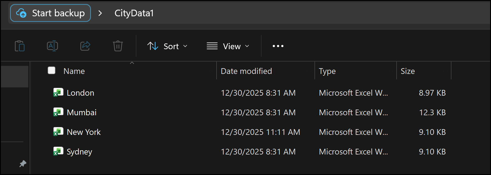Viewport: 491px width, 175px height.
Task: Sort files by Size column header
Action: 408,71
